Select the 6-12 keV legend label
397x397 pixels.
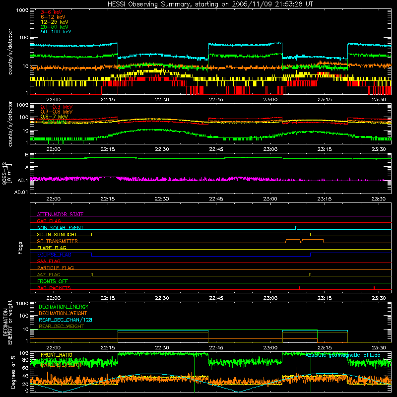[x=53, y=17]
